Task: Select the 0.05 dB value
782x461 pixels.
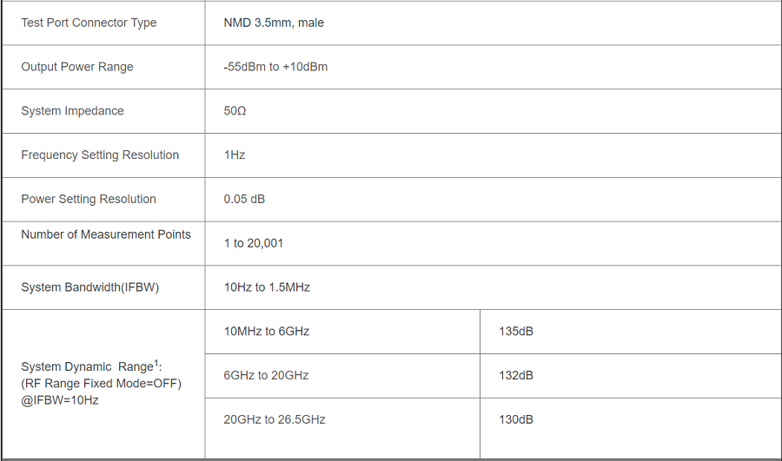Action: (244, 199)
